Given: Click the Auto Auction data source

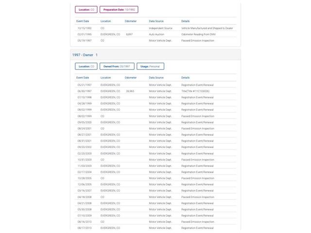Looking at the screenshot, I should 157,34.
